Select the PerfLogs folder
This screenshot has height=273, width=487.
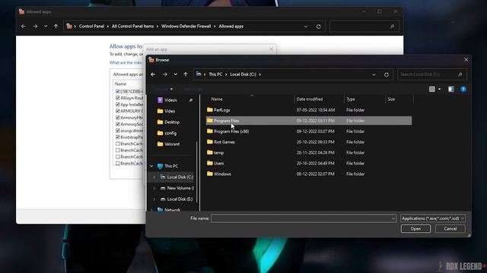309,110
